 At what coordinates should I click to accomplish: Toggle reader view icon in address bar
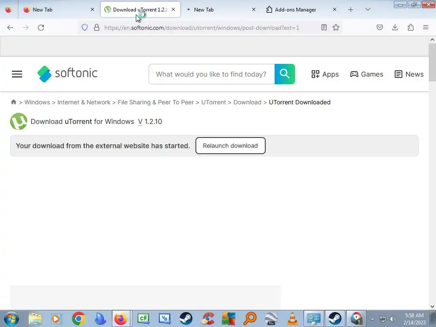point(324,27)
